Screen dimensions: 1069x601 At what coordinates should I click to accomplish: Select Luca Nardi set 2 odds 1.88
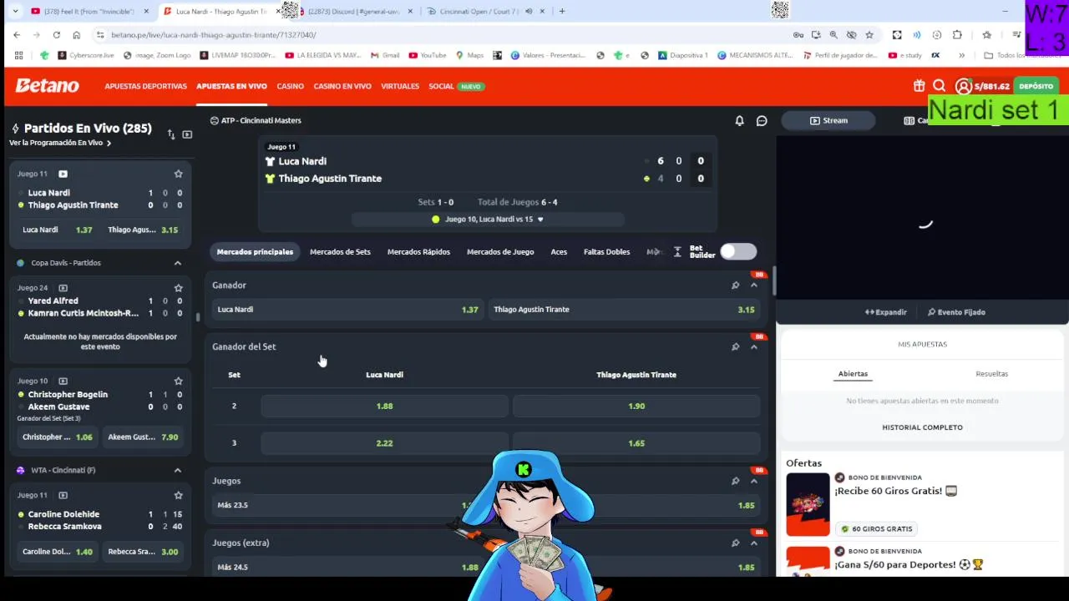coord(384,407)
